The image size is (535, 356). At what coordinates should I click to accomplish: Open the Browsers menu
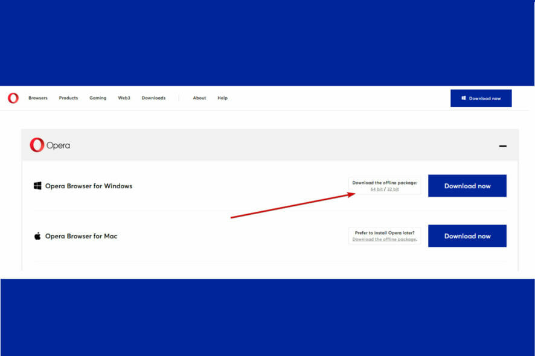[x=38, y=98]
